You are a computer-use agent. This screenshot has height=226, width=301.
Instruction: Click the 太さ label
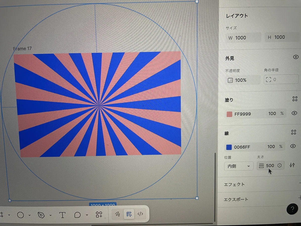point(260,157)
